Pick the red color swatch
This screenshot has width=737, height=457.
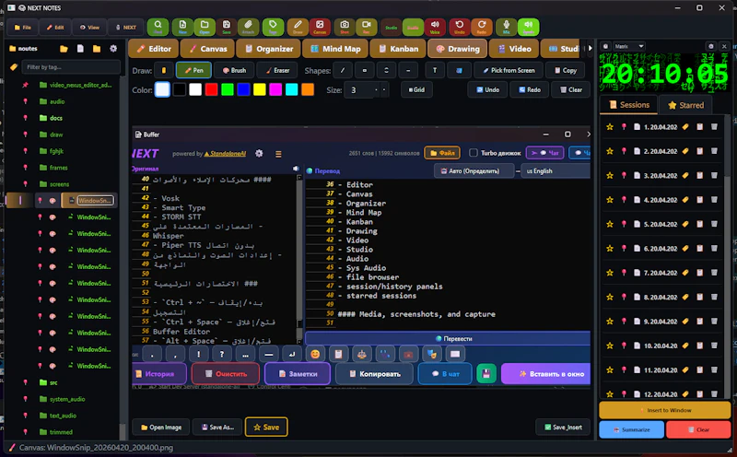coord(211,89)
